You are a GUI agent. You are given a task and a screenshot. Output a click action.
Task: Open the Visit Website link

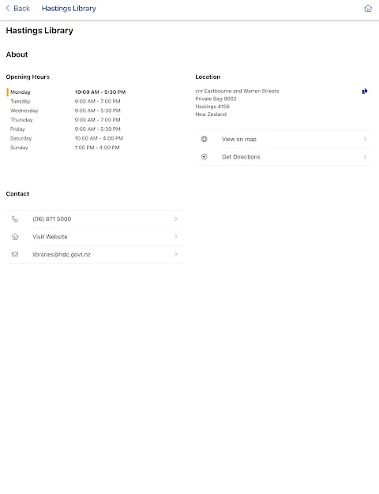[x=95, y=236]
